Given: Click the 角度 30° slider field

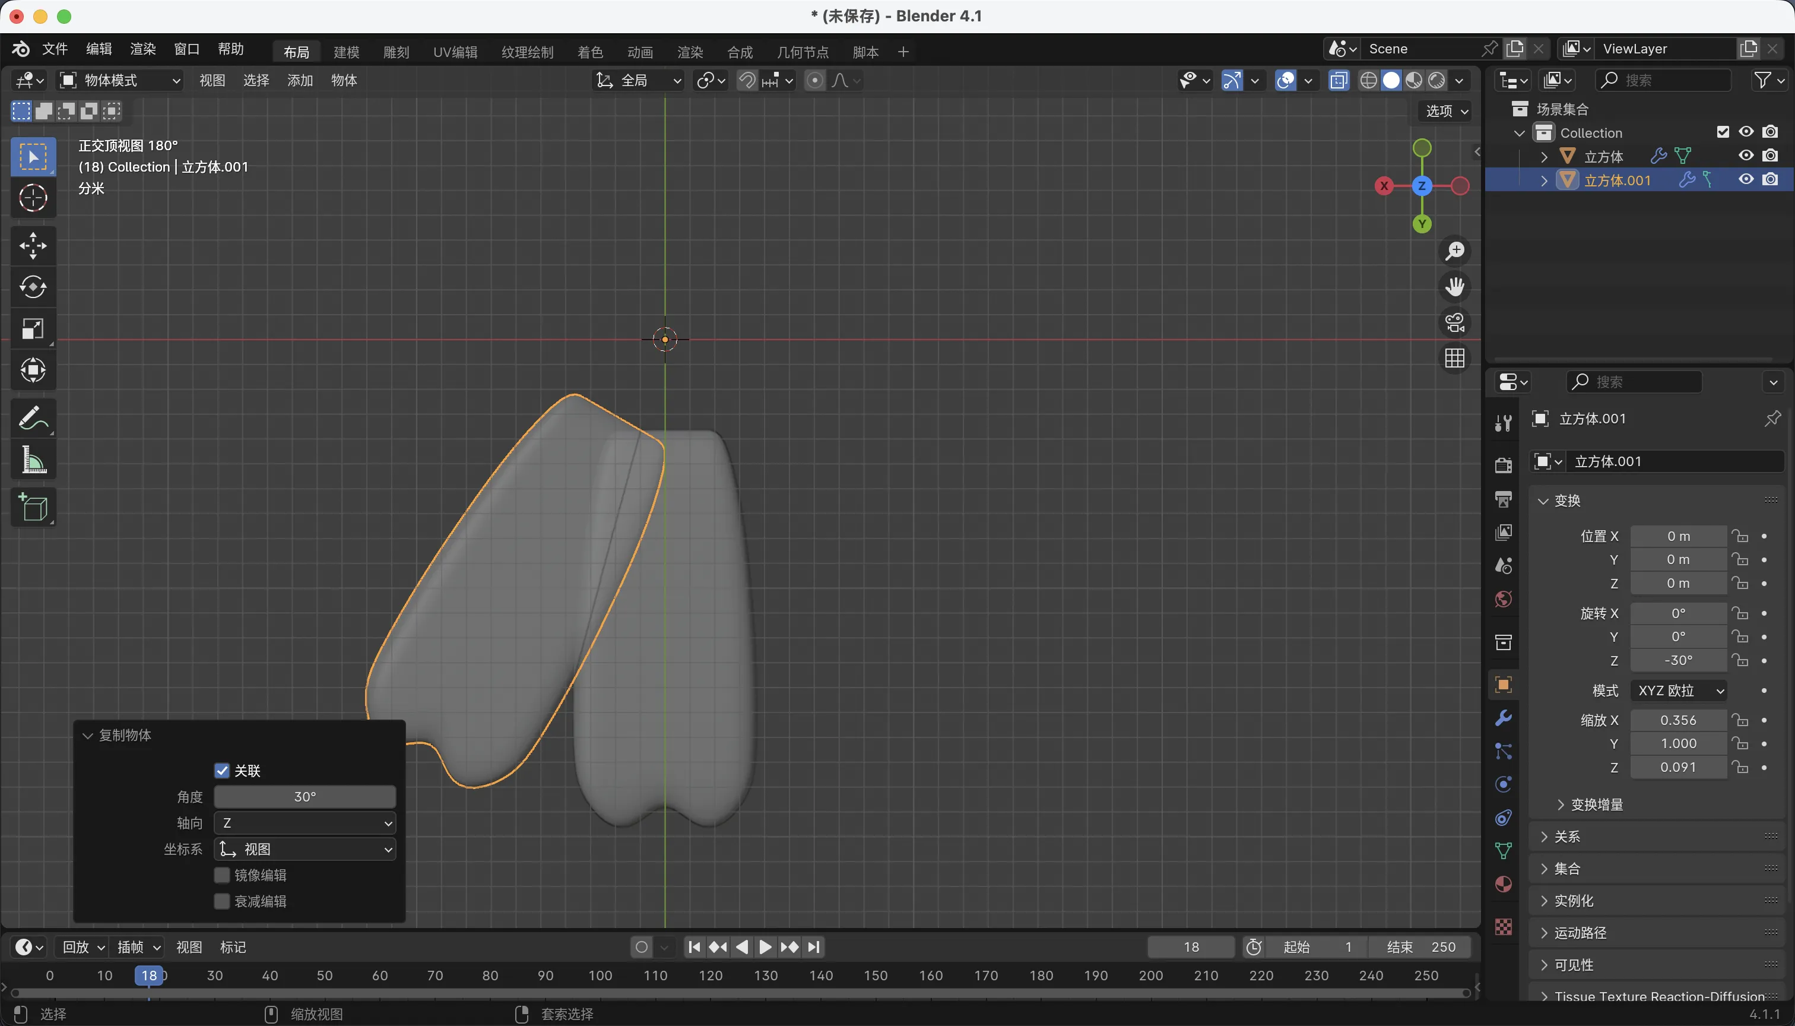Looking at the screenshot, I should tap(305, 797).
